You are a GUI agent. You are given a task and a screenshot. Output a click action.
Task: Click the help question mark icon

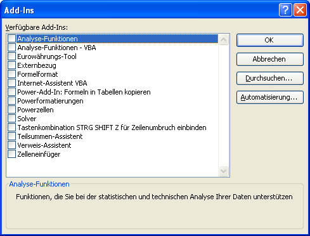(285, 10)
